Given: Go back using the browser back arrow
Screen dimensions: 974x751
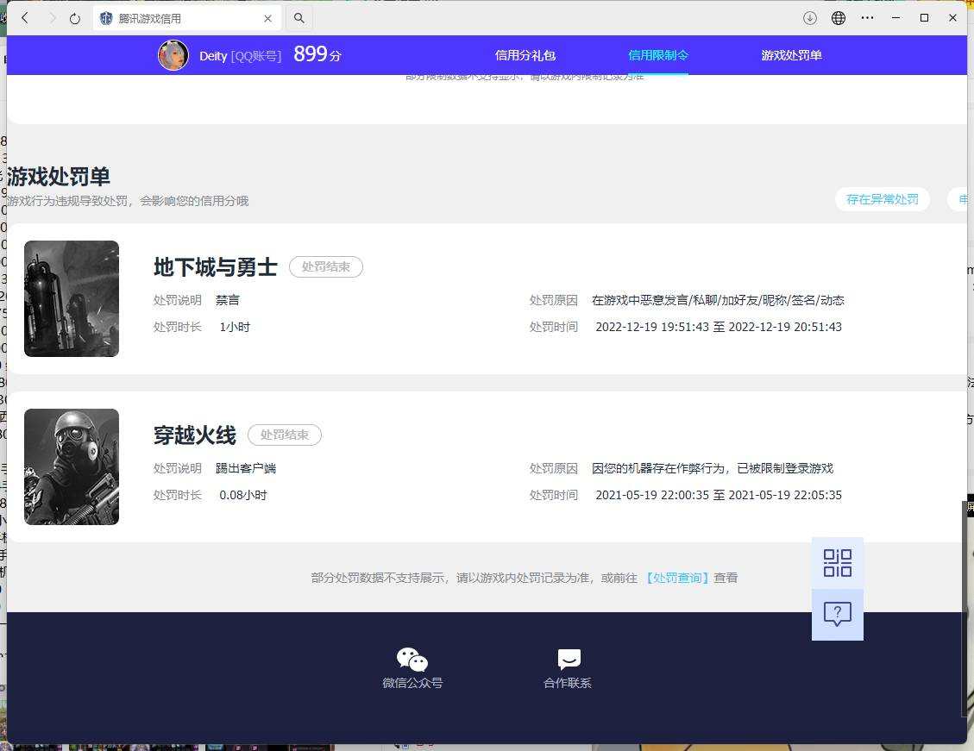Looking at the screenshot, I should (25, 18).
